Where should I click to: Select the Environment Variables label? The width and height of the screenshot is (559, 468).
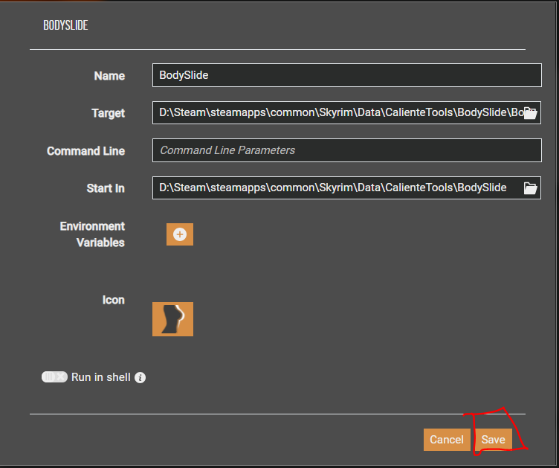tap(92, 234)
